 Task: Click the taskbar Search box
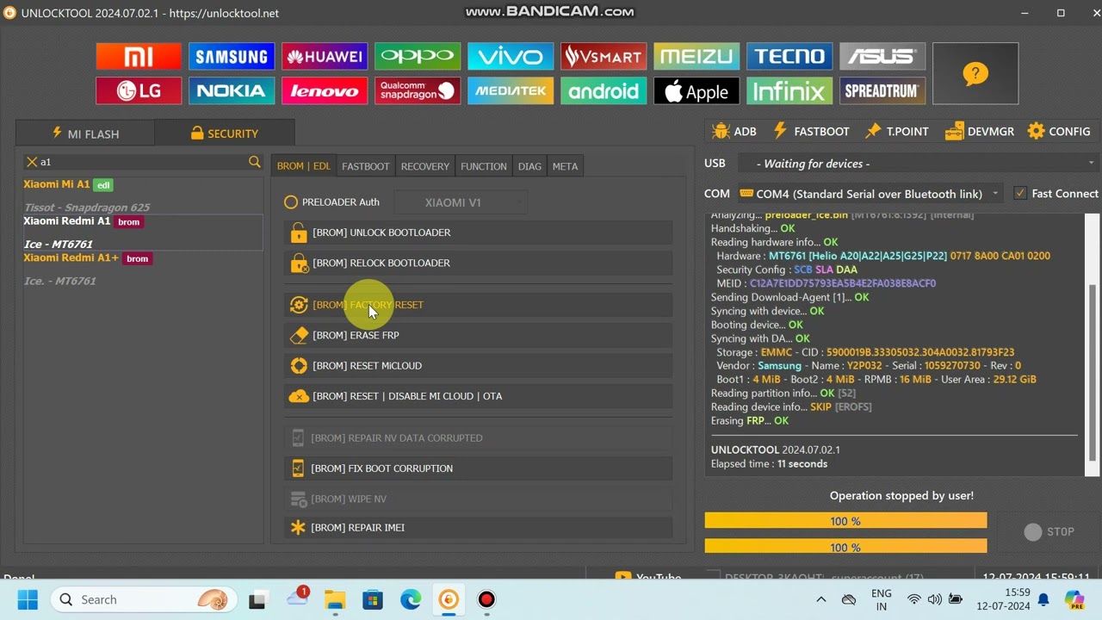143,599
